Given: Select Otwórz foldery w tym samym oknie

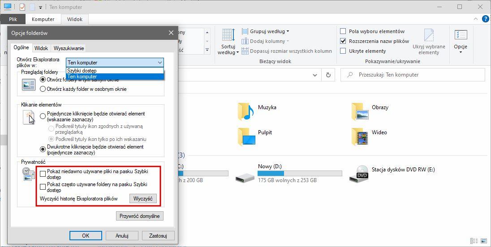Looking at the screenshot, I should pos(43,80).
